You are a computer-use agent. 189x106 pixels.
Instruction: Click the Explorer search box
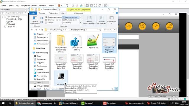[x=110, y=30]
